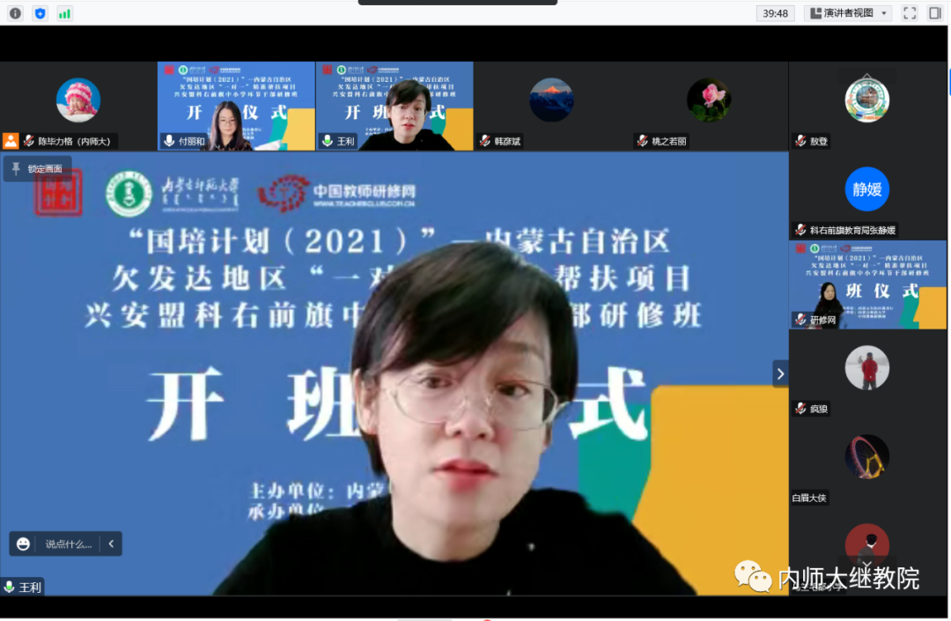951x621 pixels.
Task: Check the green network signal icon
Action: click(64, 13)
